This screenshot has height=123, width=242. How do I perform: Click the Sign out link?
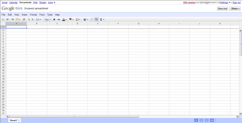(237, 2)
